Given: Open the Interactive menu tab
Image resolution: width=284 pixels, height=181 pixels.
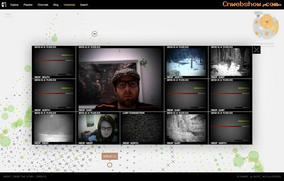Looking at the screenshot, I should [70, 5].
